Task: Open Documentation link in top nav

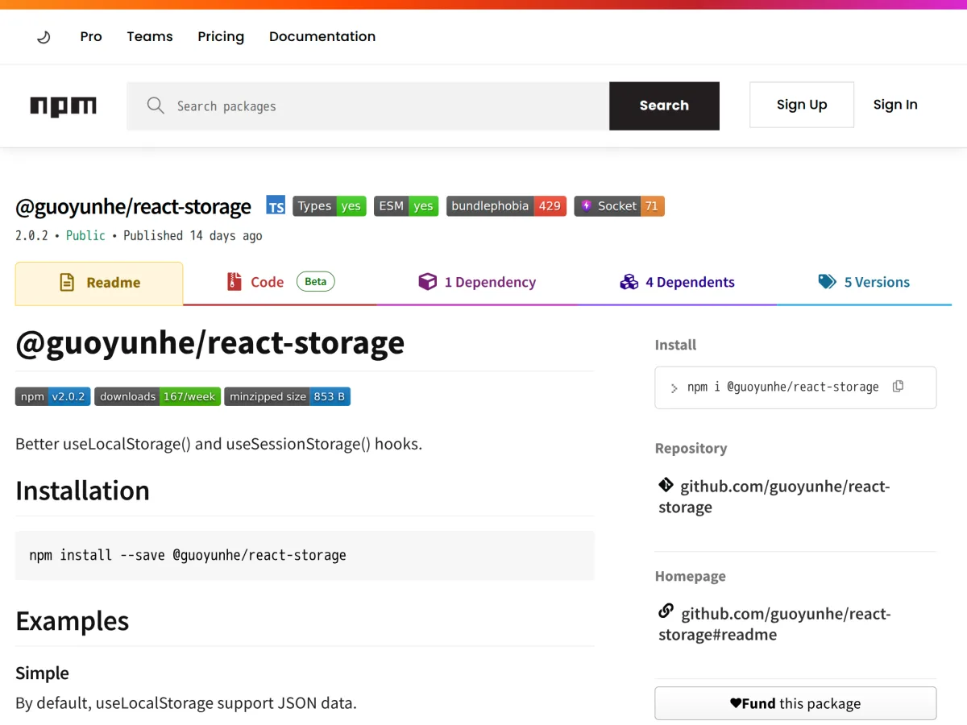Action: tap(322, 36)
